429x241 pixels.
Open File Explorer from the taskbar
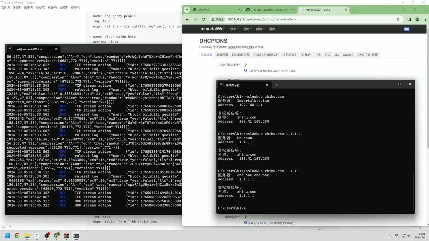click(27, 236)
